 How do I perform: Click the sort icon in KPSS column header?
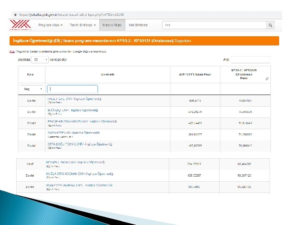267,79
